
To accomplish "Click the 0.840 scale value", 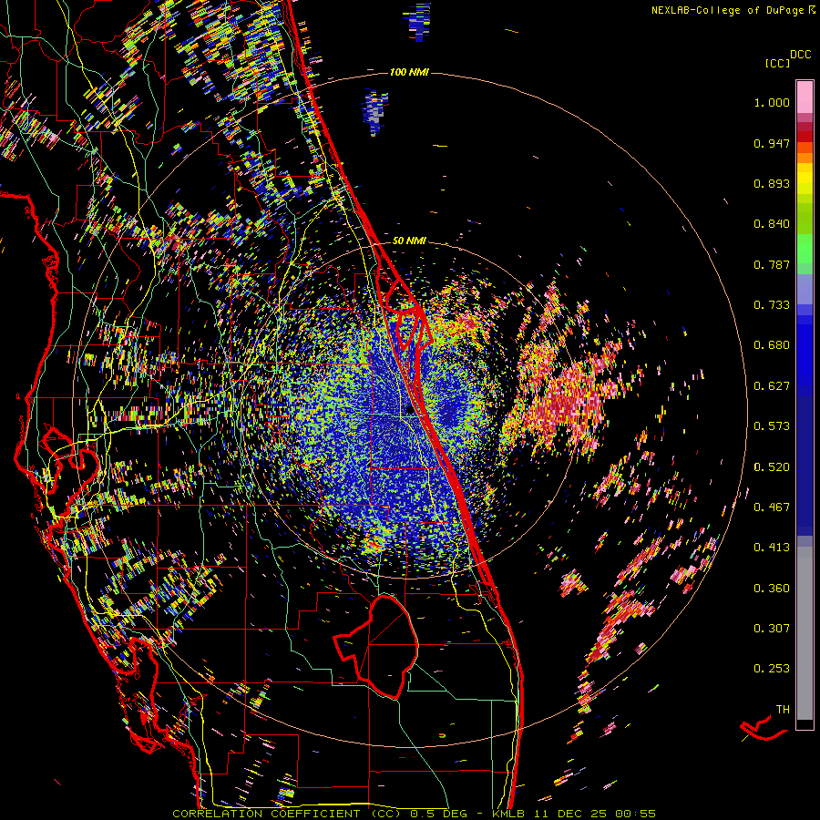I will tap(772, 224).
